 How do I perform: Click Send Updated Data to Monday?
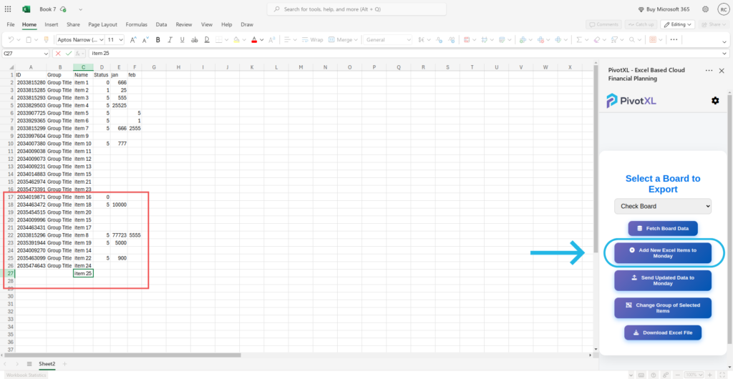[663, 280]
